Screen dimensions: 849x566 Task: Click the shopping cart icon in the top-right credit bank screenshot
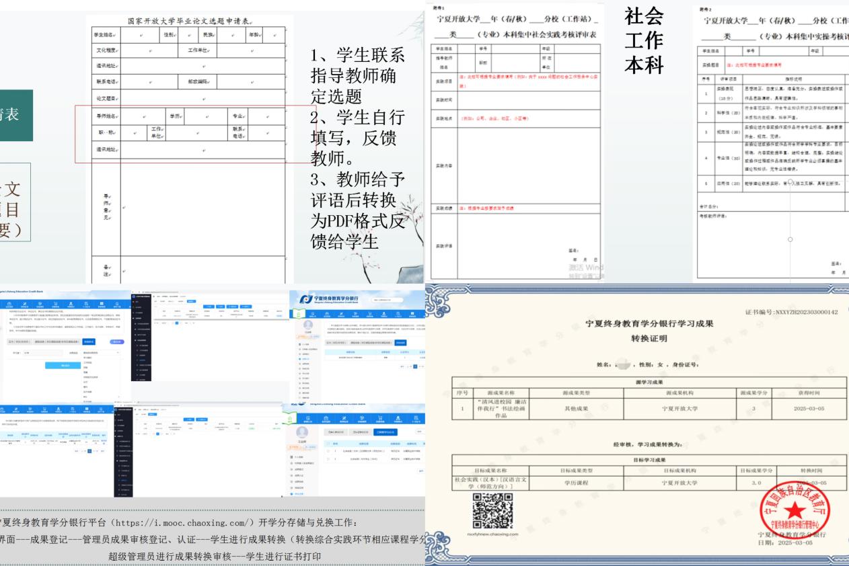369,315
